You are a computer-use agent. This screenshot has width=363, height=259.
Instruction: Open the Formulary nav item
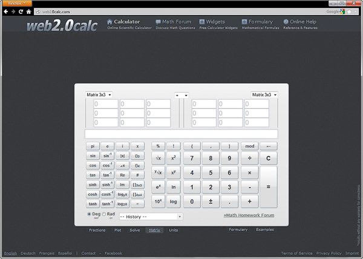[260, 24]
